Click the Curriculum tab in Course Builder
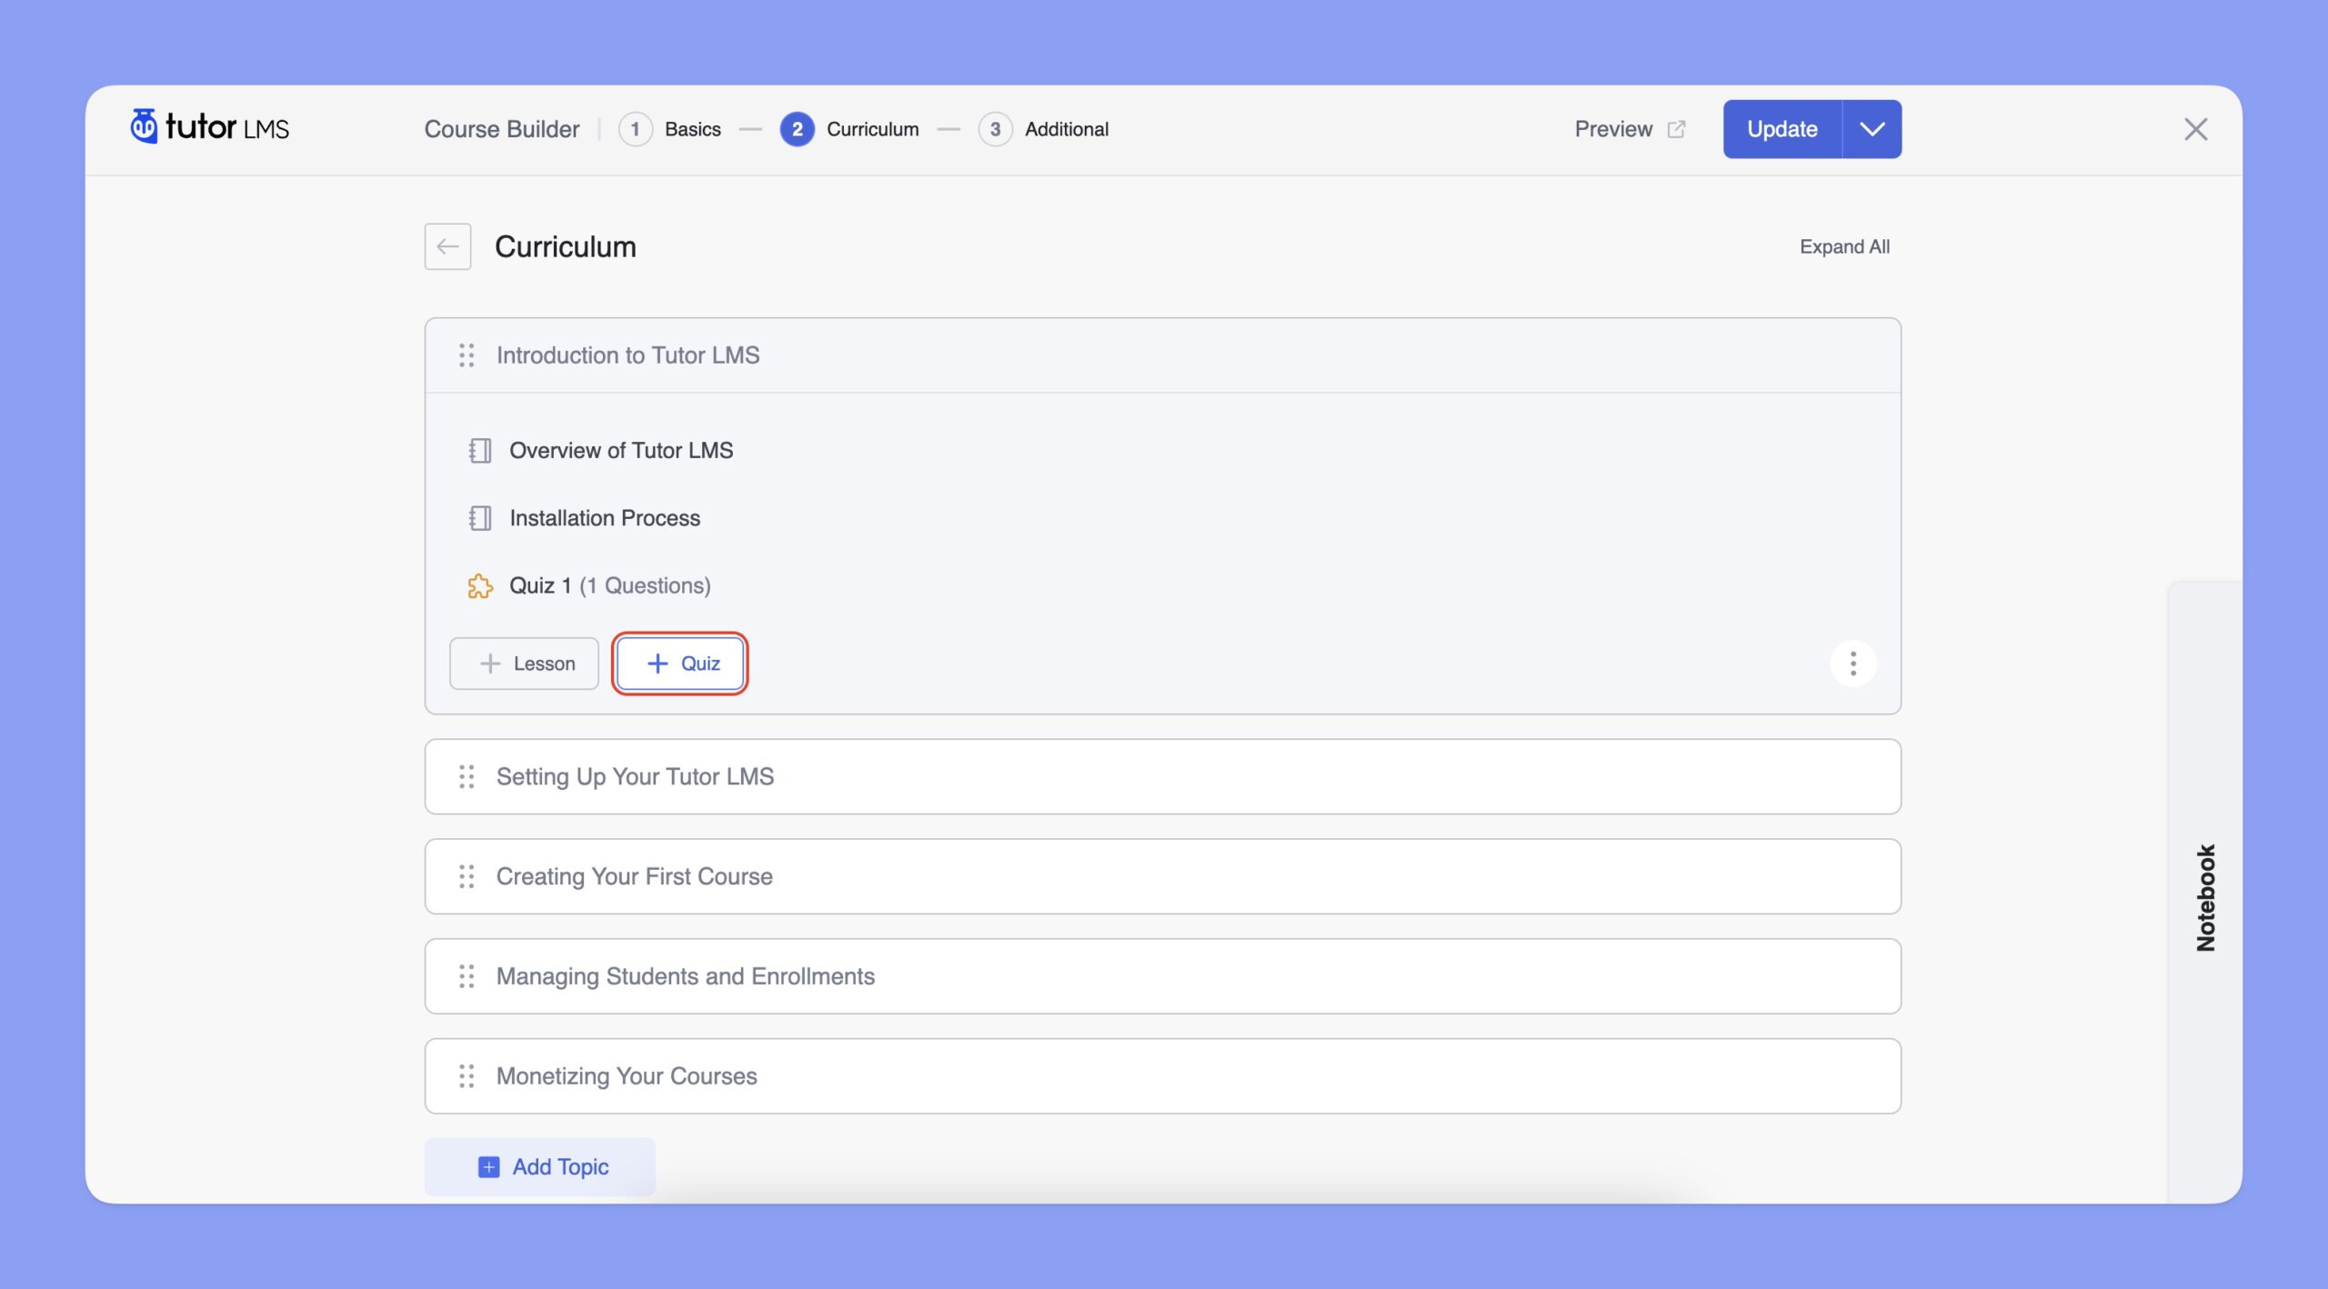This screenshot has width=2328, height=1289. [872, 128]
